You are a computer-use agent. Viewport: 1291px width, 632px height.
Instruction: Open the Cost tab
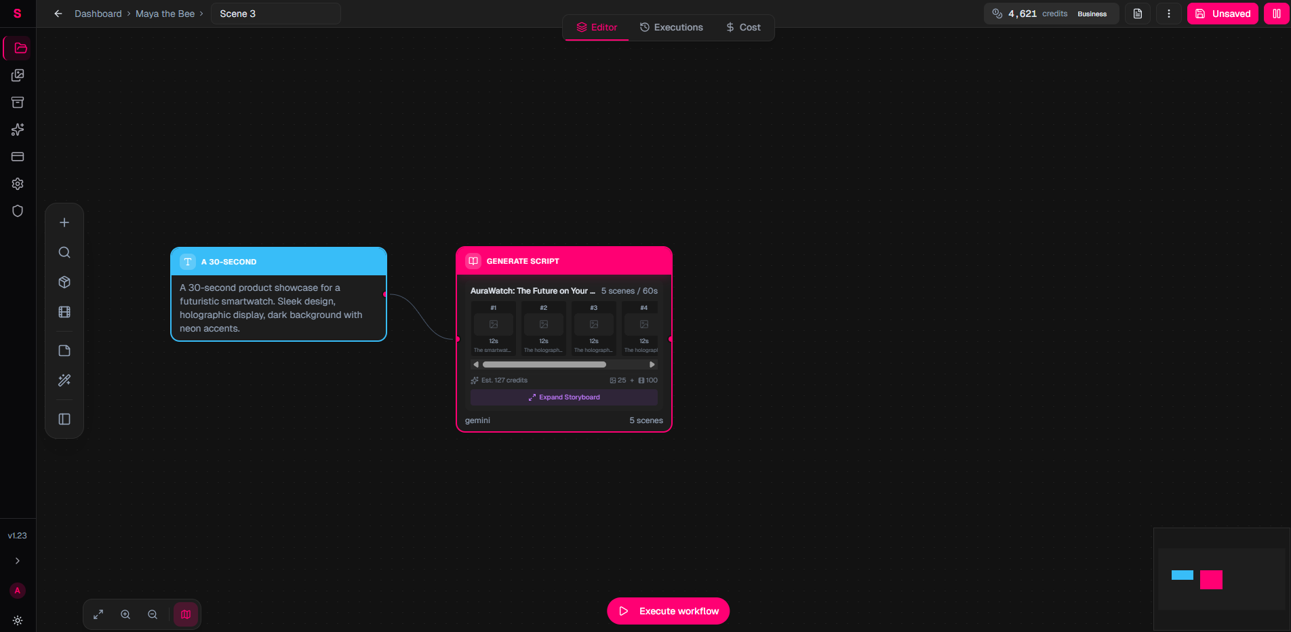click(743, 27)
